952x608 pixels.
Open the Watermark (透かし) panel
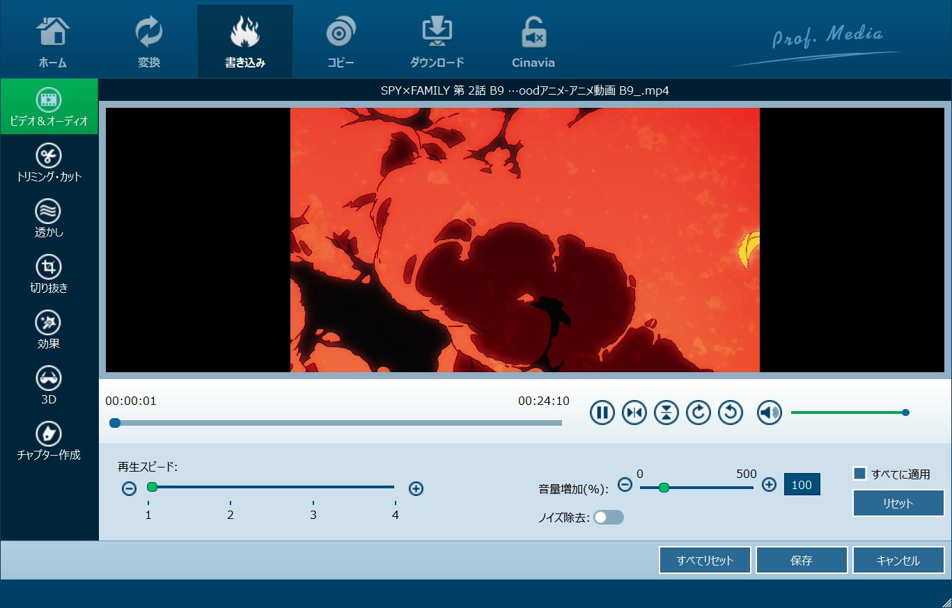49,218
